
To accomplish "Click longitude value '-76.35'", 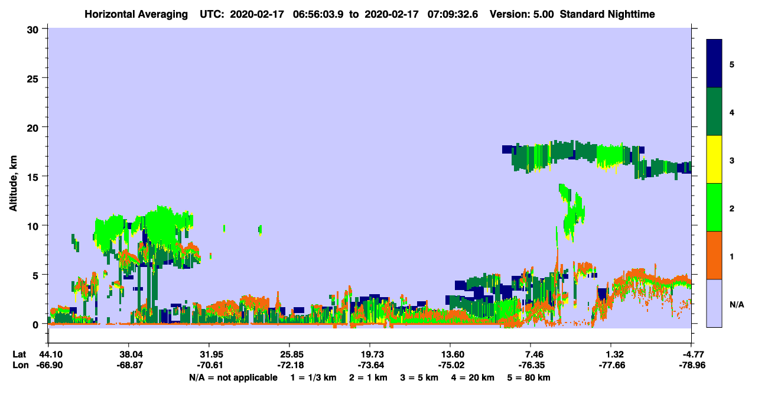I will (x=531, y=365).
